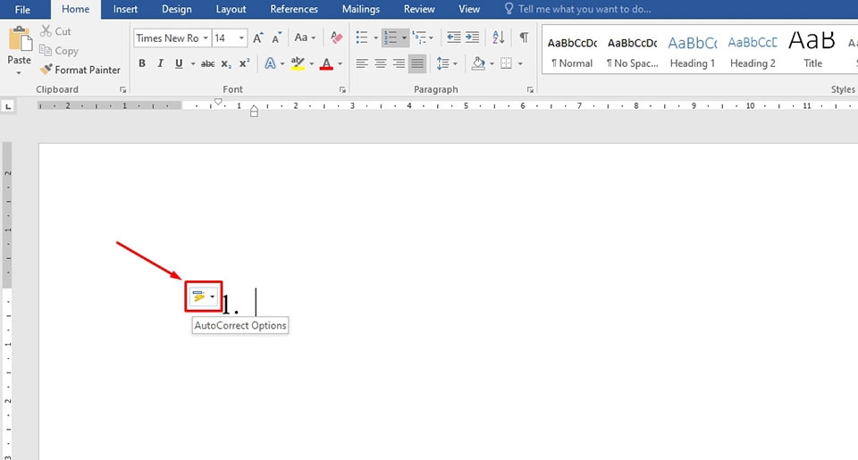The height and width of the screenshot is (460, 858).
Task: Open the Font dialog launcher
Action: 342,89
